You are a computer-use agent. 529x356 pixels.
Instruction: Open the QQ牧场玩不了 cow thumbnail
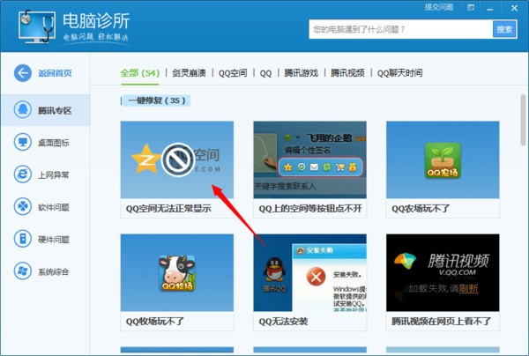(177, 272)
